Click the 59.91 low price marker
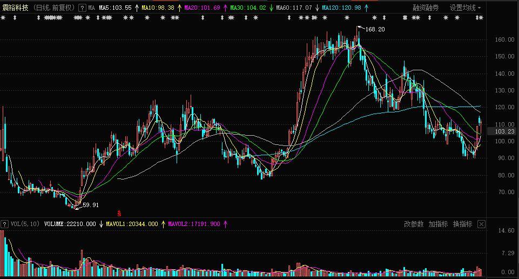This screenshot has height=279, width=519. [x=91, y=205]
